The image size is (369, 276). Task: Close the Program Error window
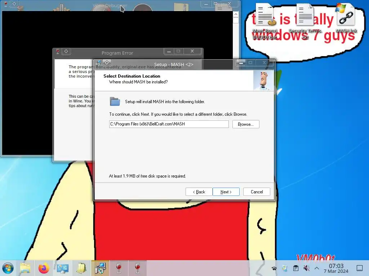192,51
